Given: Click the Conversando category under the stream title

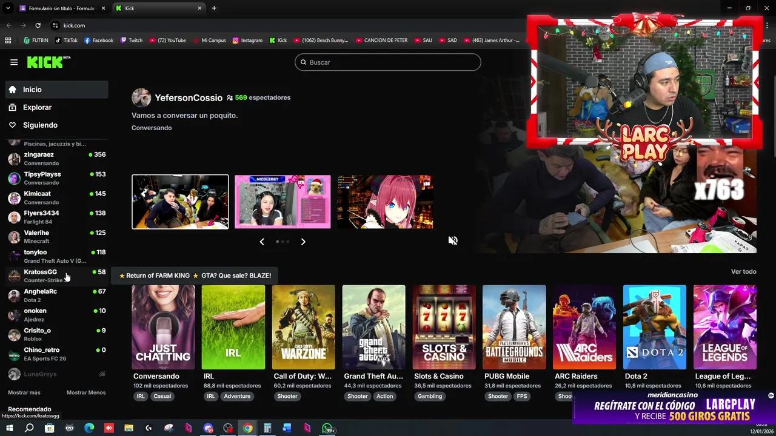Looking at the screenshot, I should 152,128.
